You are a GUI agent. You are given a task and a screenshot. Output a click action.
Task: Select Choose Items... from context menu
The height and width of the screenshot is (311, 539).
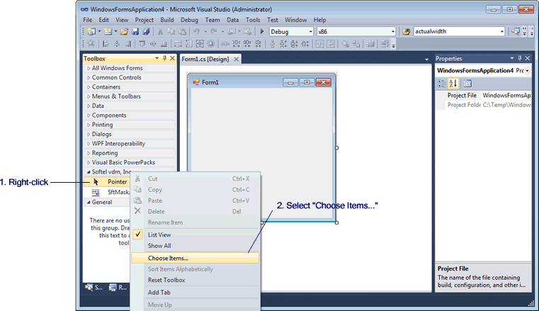tap(168, 258)
